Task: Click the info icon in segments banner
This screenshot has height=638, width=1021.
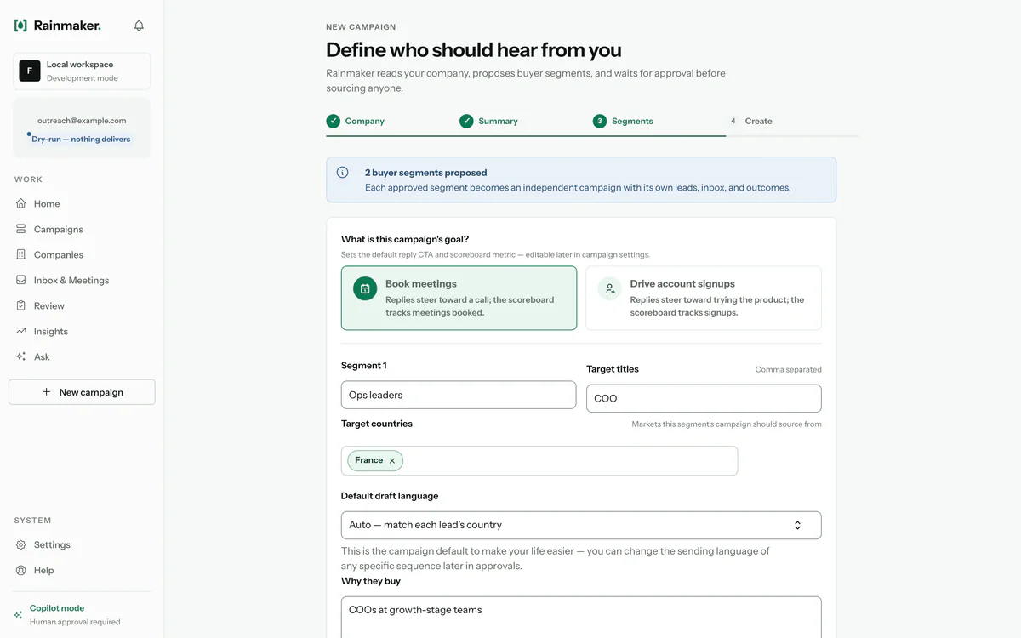Action: click(x=342, y=172)
